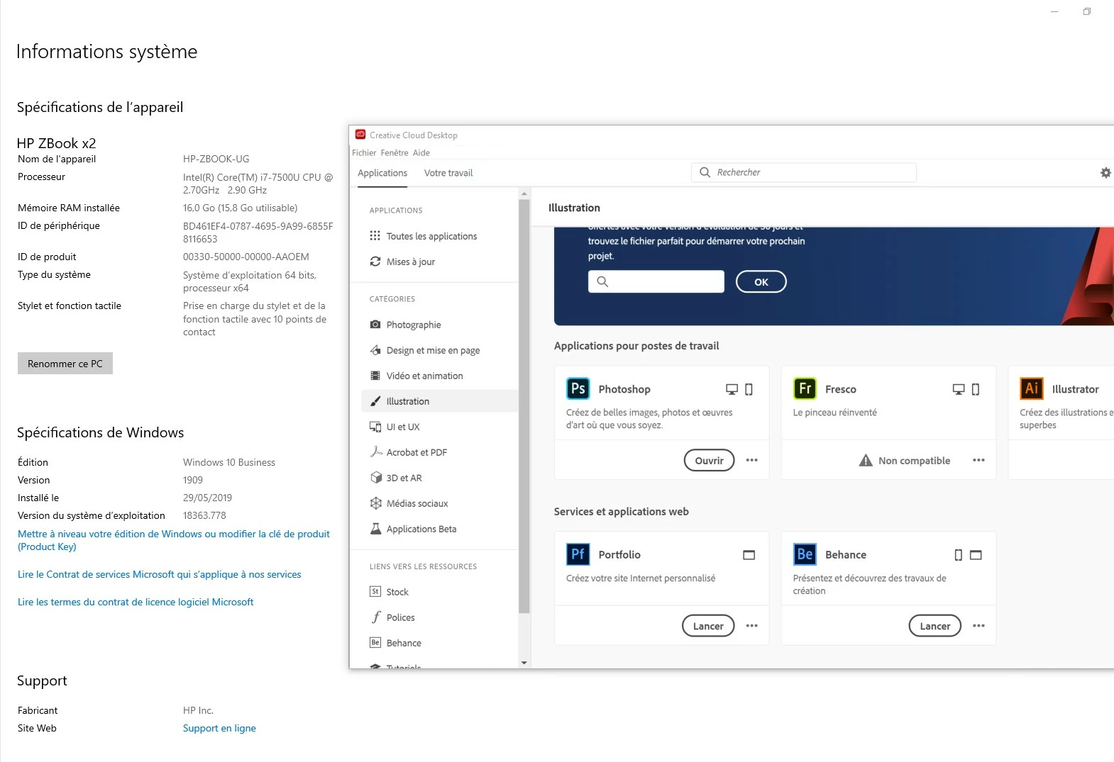
Task: Click the Illustrator Ai app icon
Action: (x=1032, y=388)
